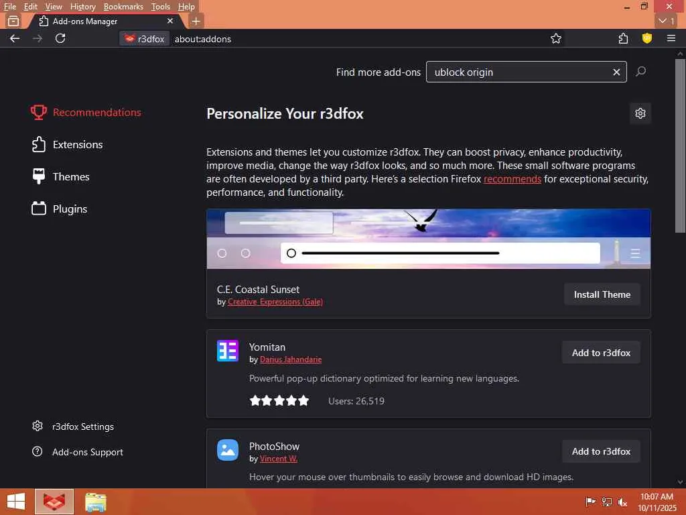Open Add-ons Support
Image resolution: width=686 pixels, height=515 pixels.
[x=78, y=452]
